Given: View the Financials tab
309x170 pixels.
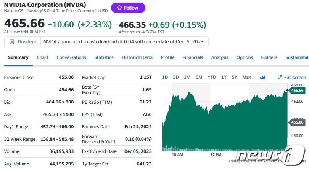Looking at the screenshot, I should tap(193, 57).
